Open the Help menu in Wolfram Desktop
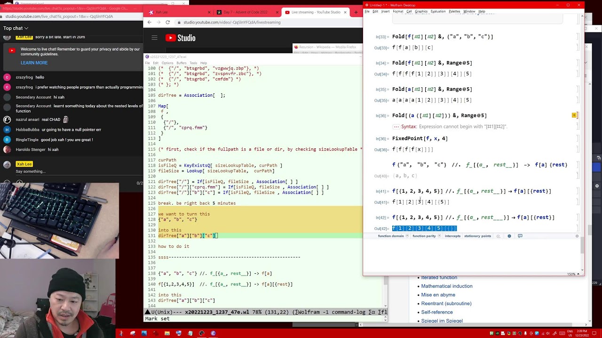This screenshot has width=602, height=338. (x=482, y=11)
